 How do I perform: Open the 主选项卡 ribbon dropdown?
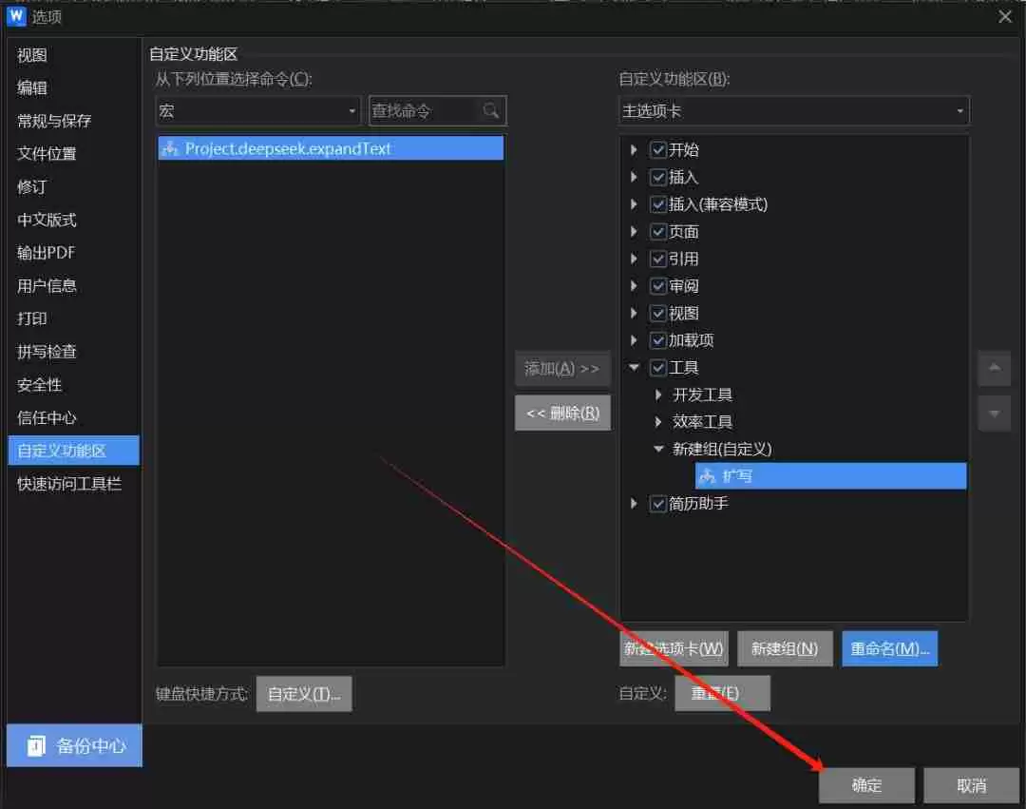point(793,111)
